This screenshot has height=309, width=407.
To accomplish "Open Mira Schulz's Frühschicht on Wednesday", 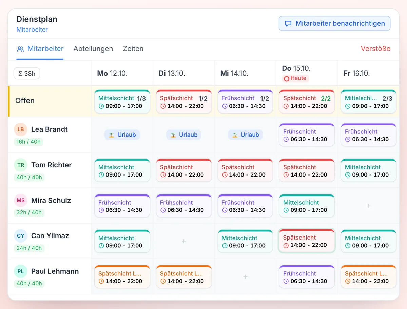I will click(245, 206).
